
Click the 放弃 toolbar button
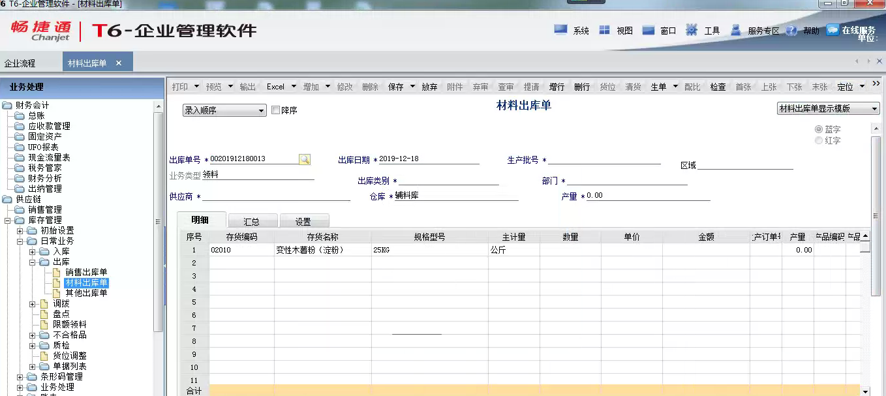point(429,87)
